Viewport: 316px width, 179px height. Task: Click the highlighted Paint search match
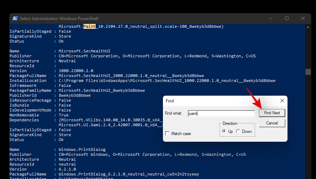pos(89,26)
